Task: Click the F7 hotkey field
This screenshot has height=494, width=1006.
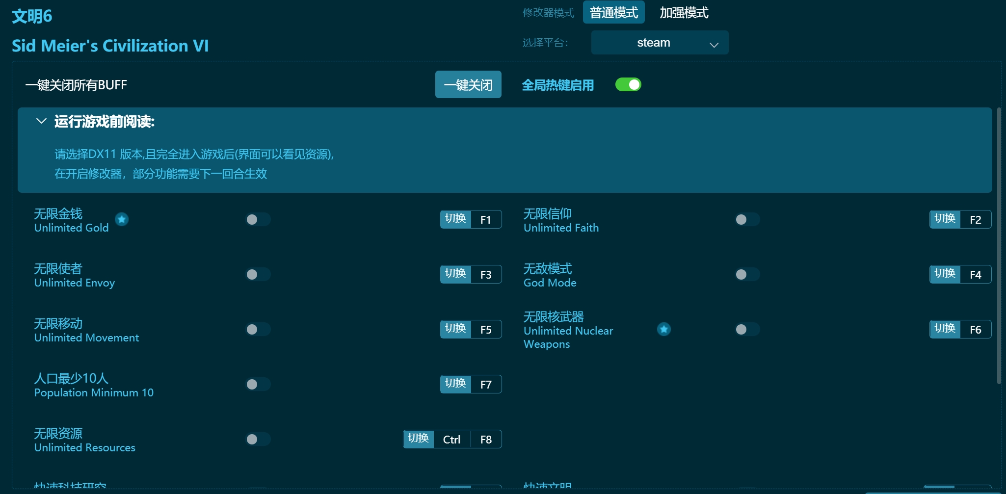Action: 486,385
